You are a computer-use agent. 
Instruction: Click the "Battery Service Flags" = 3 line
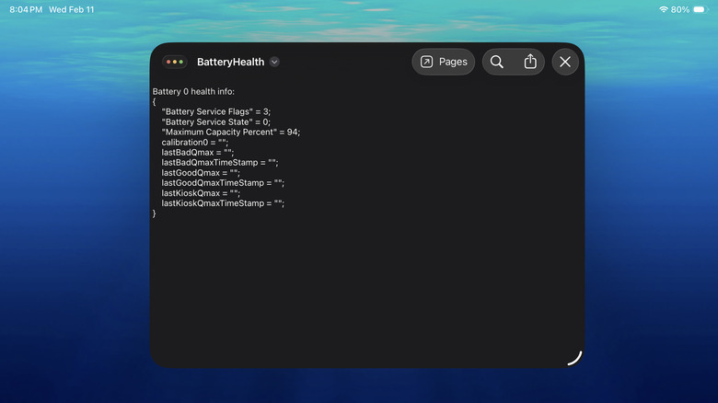pos(215,111)
